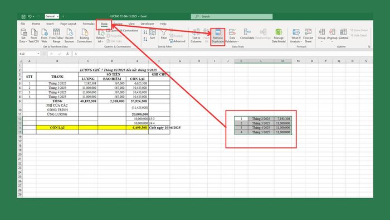The image size is (390, 220).
Task: Switch to the Page Layout tab
Action: pos(68,24)
